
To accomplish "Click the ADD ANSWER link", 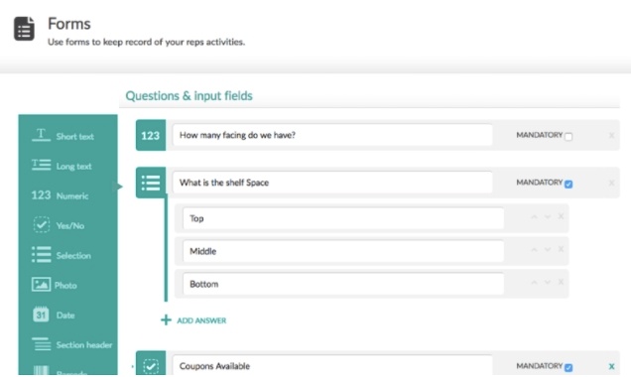I will click(193, 320).
